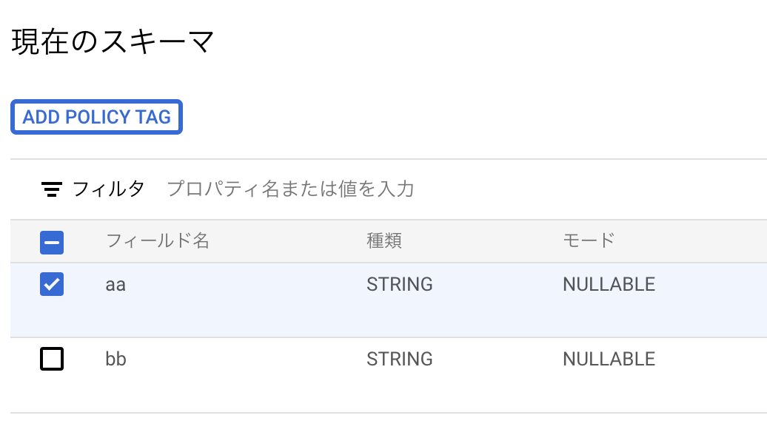This screenshot has height=435, width=767.
Task: Click NULLABLE mode in aa row
Action: [609, 284]
